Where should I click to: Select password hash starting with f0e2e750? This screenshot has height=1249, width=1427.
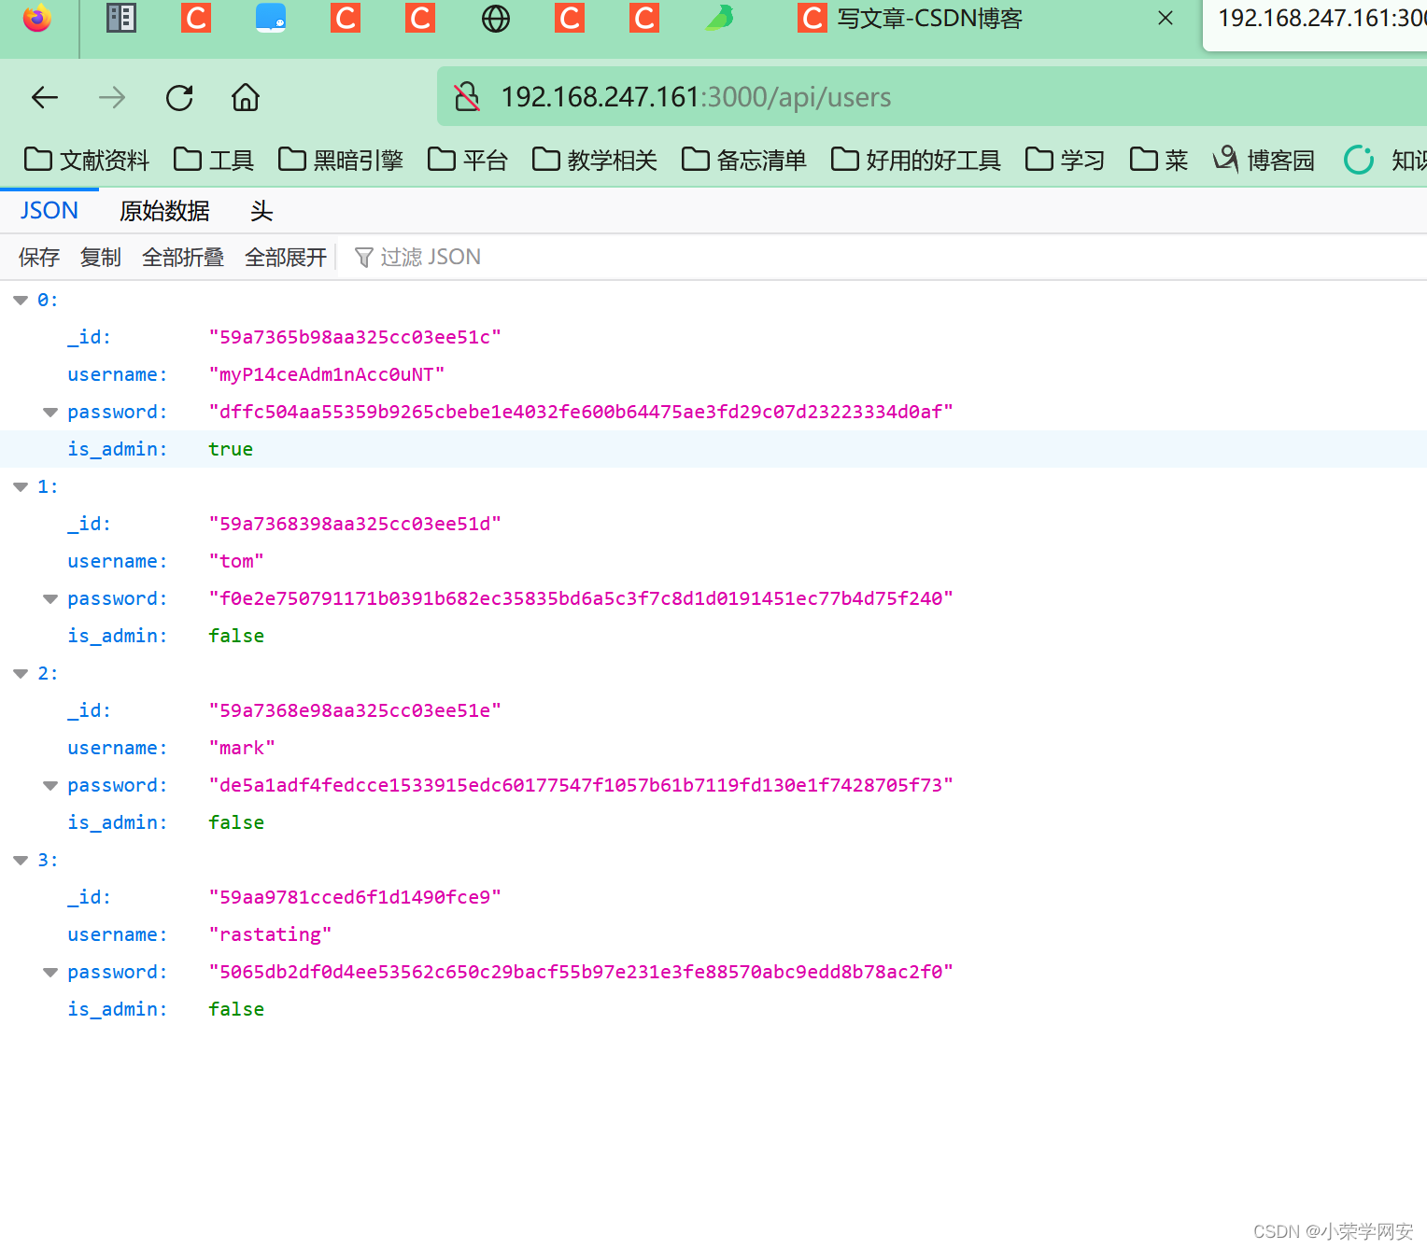[x=581, y=598]
